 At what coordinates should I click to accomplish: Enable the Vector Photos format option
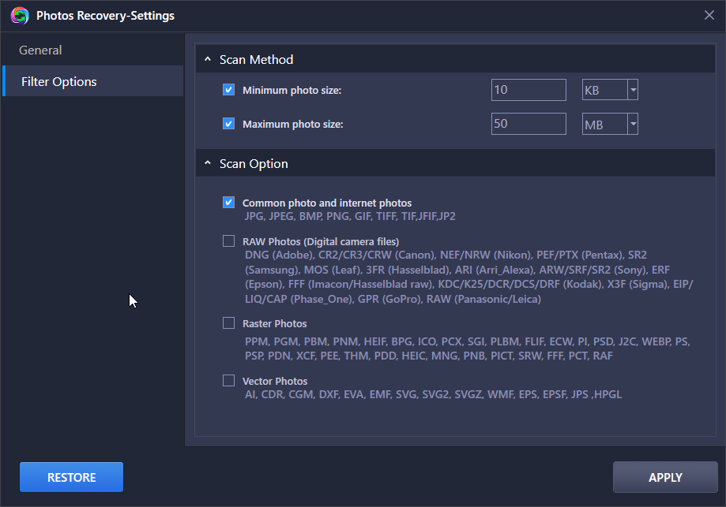point(228,381)
